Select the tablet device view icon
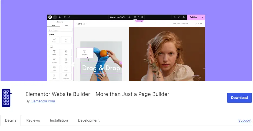This screenshot has height=131, width=253. [x=139, y=17]
